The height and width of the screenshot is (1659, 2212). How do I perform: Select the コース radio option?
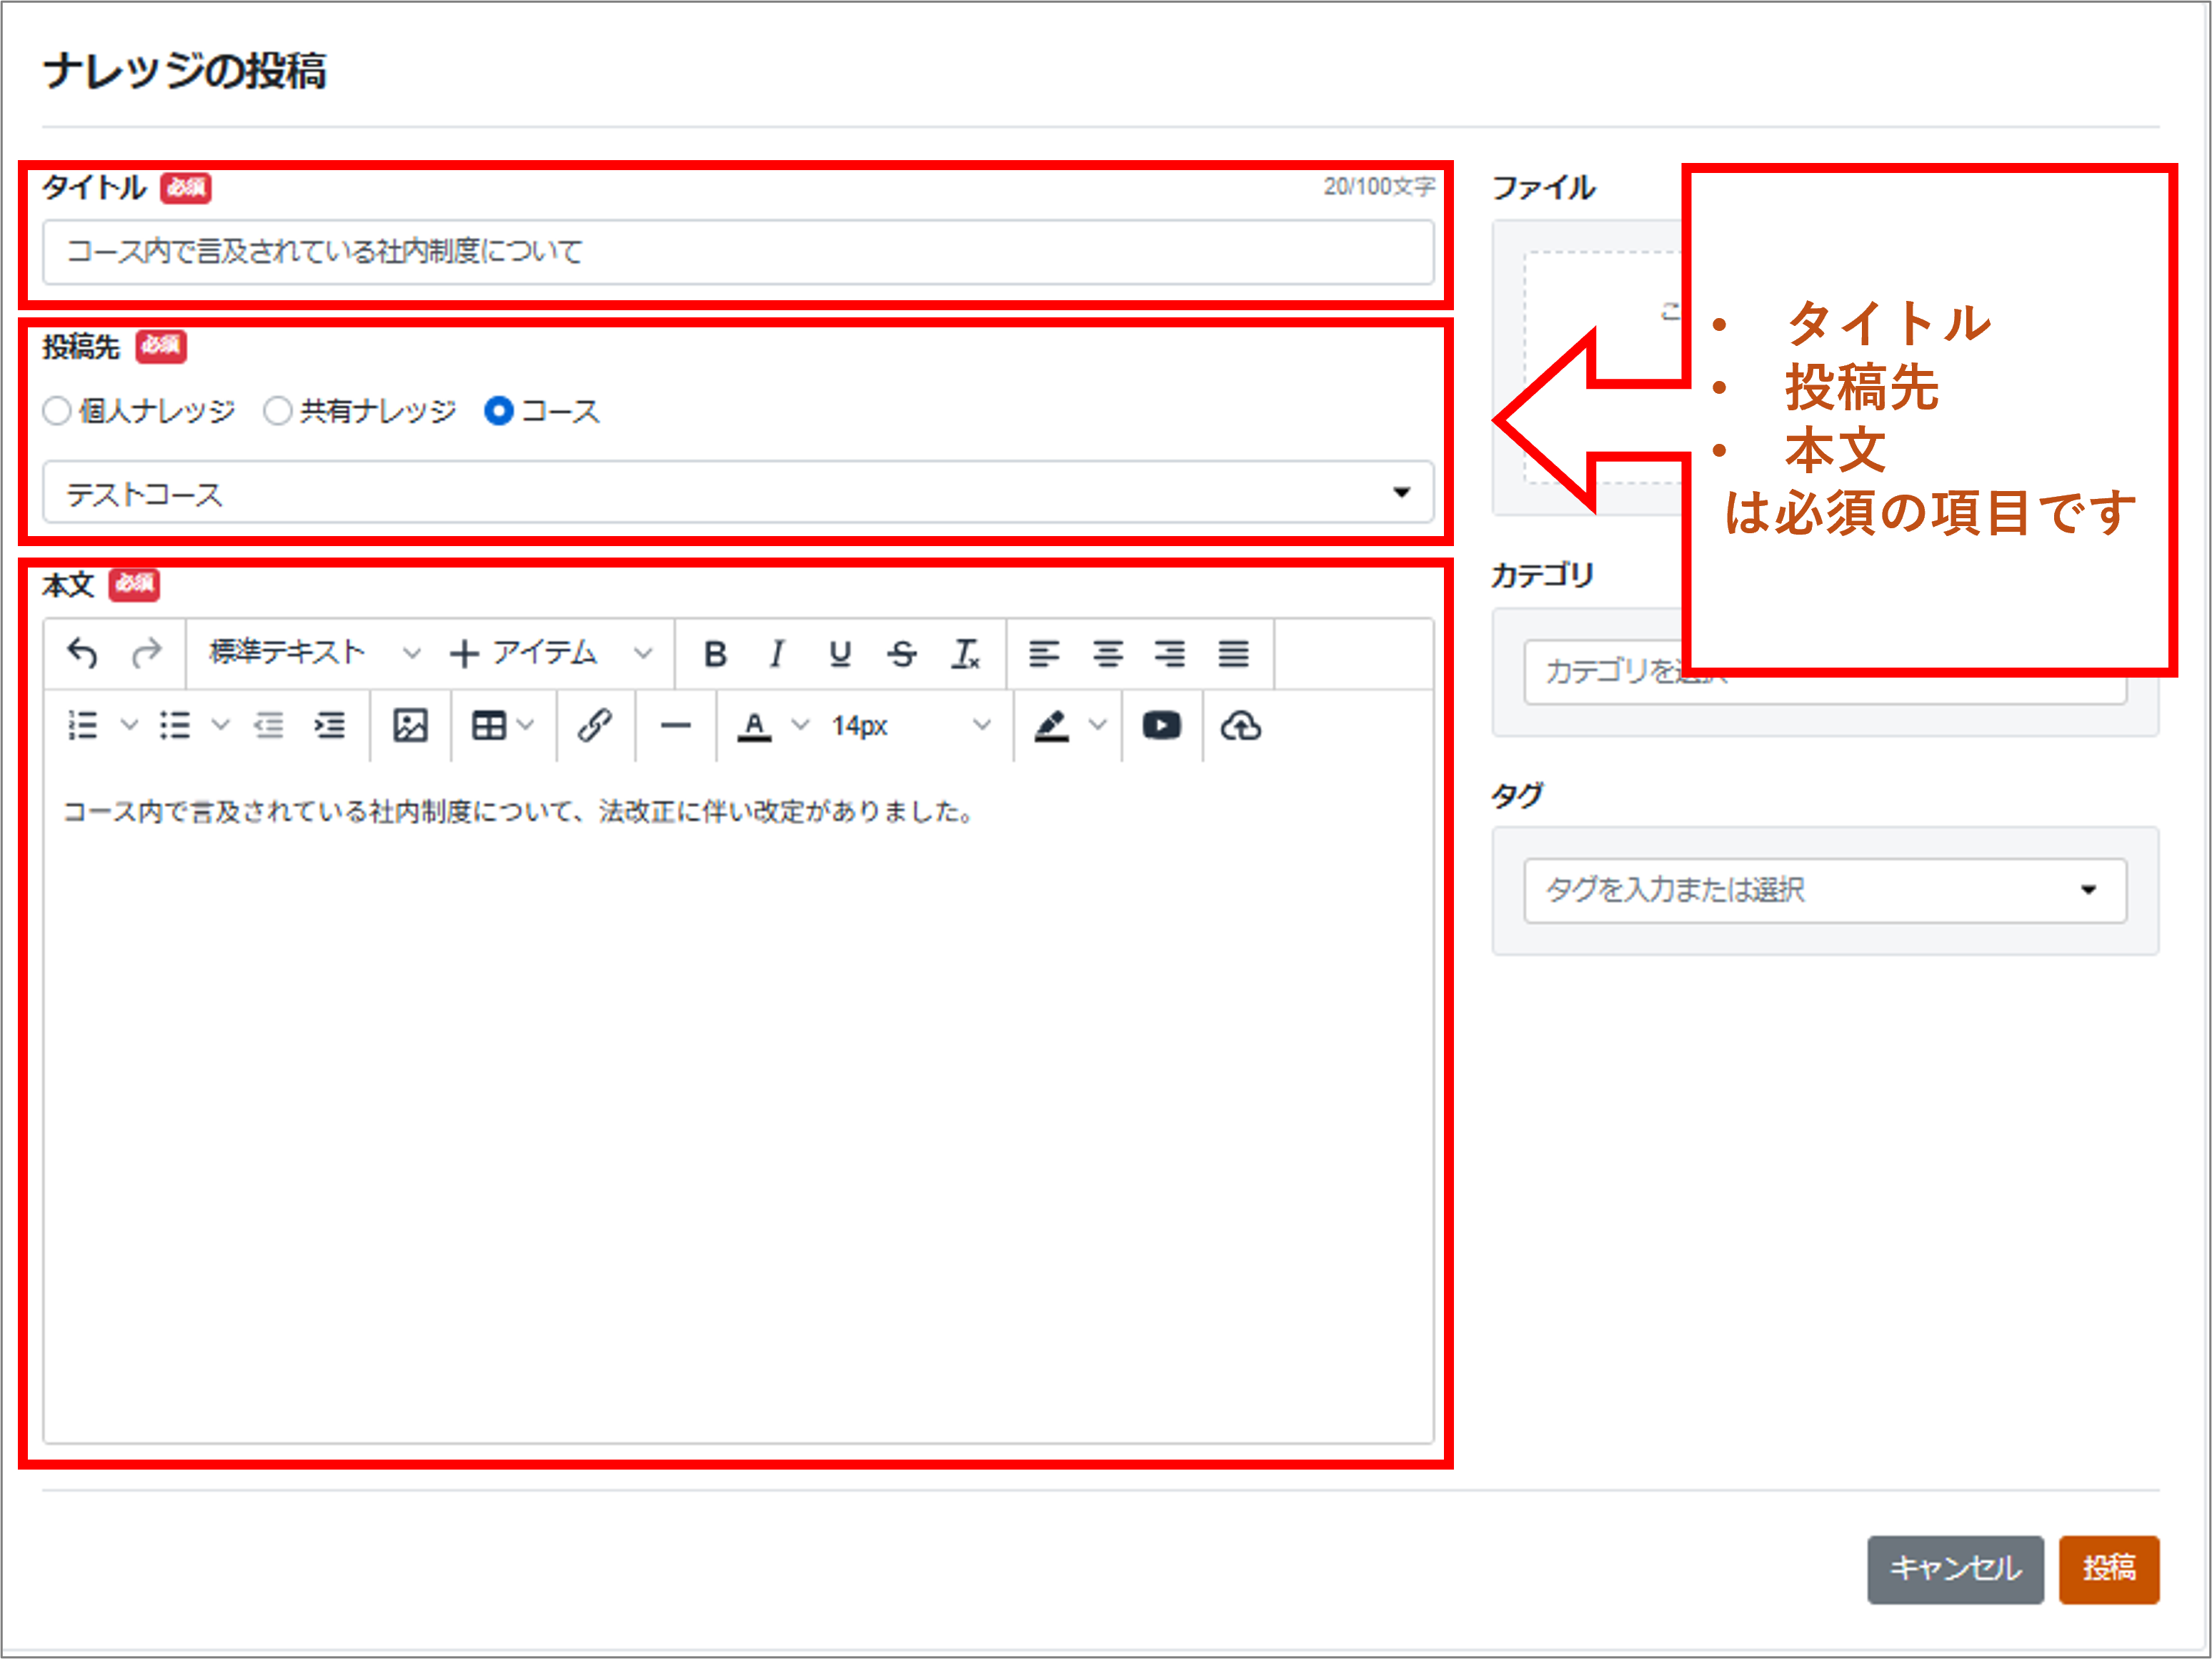point(498,411)
